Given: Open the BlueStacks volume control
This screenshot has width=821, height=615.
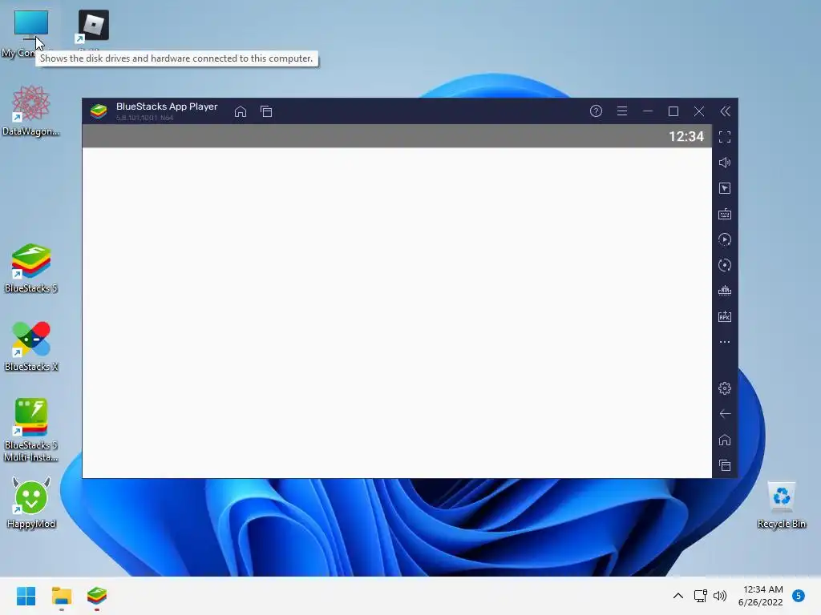Looking at the screenshot, I should click(x=725, y=163).
